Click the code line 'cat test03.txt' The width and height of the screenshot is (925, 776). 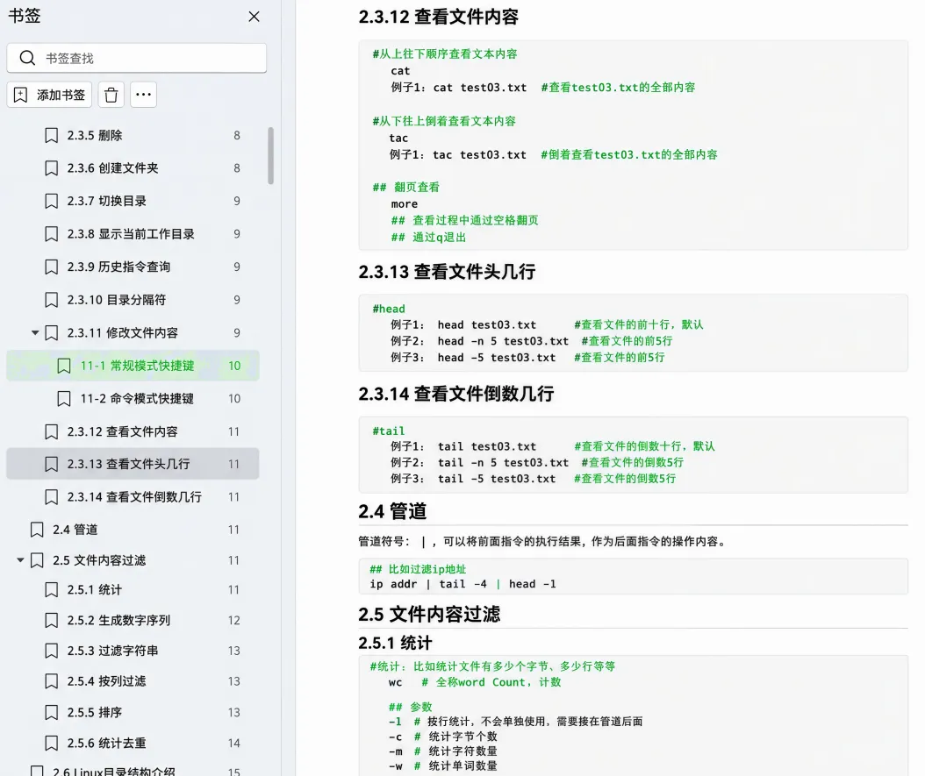tap(479, 88)
